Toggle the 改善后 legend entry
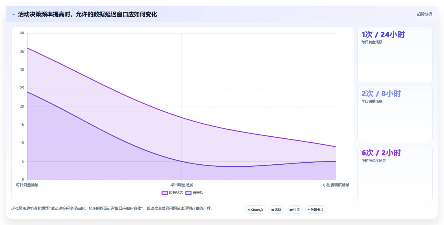 click(194, 193)
